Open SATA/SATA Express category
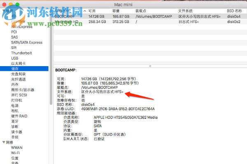247x164 pixels. pos(27,42)
